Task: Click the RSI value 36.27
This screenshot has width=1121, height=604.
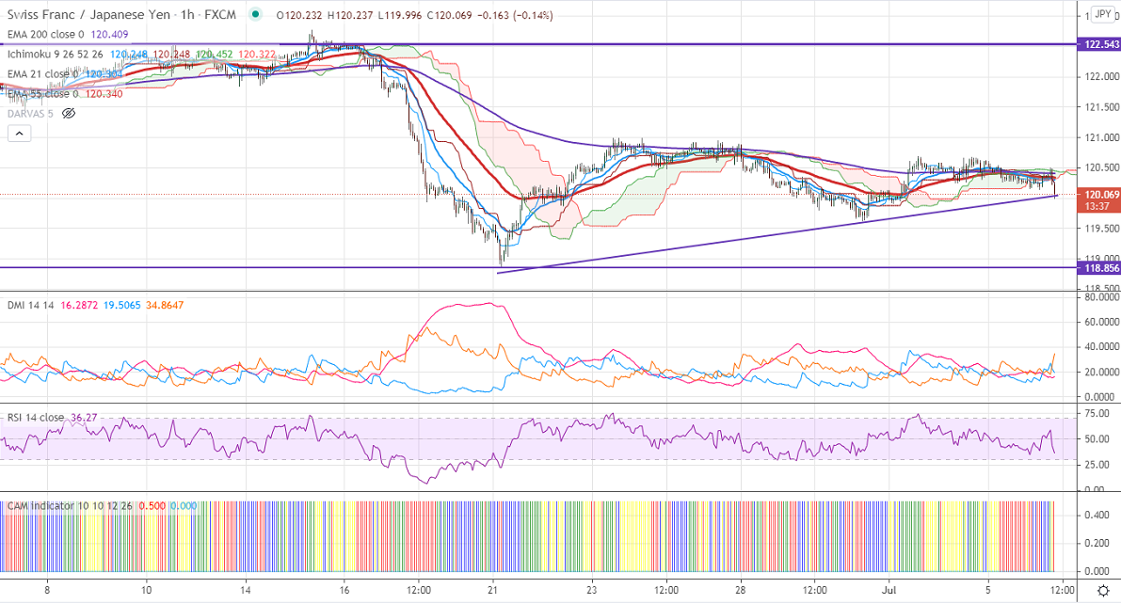Action: [x=84, y=418]
